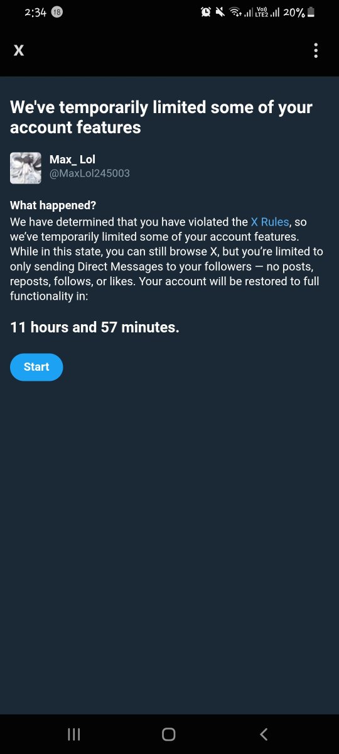Viewport: 339px width, 754px height.
Task: Tap the Android back arrow
Action: point(264,734)
